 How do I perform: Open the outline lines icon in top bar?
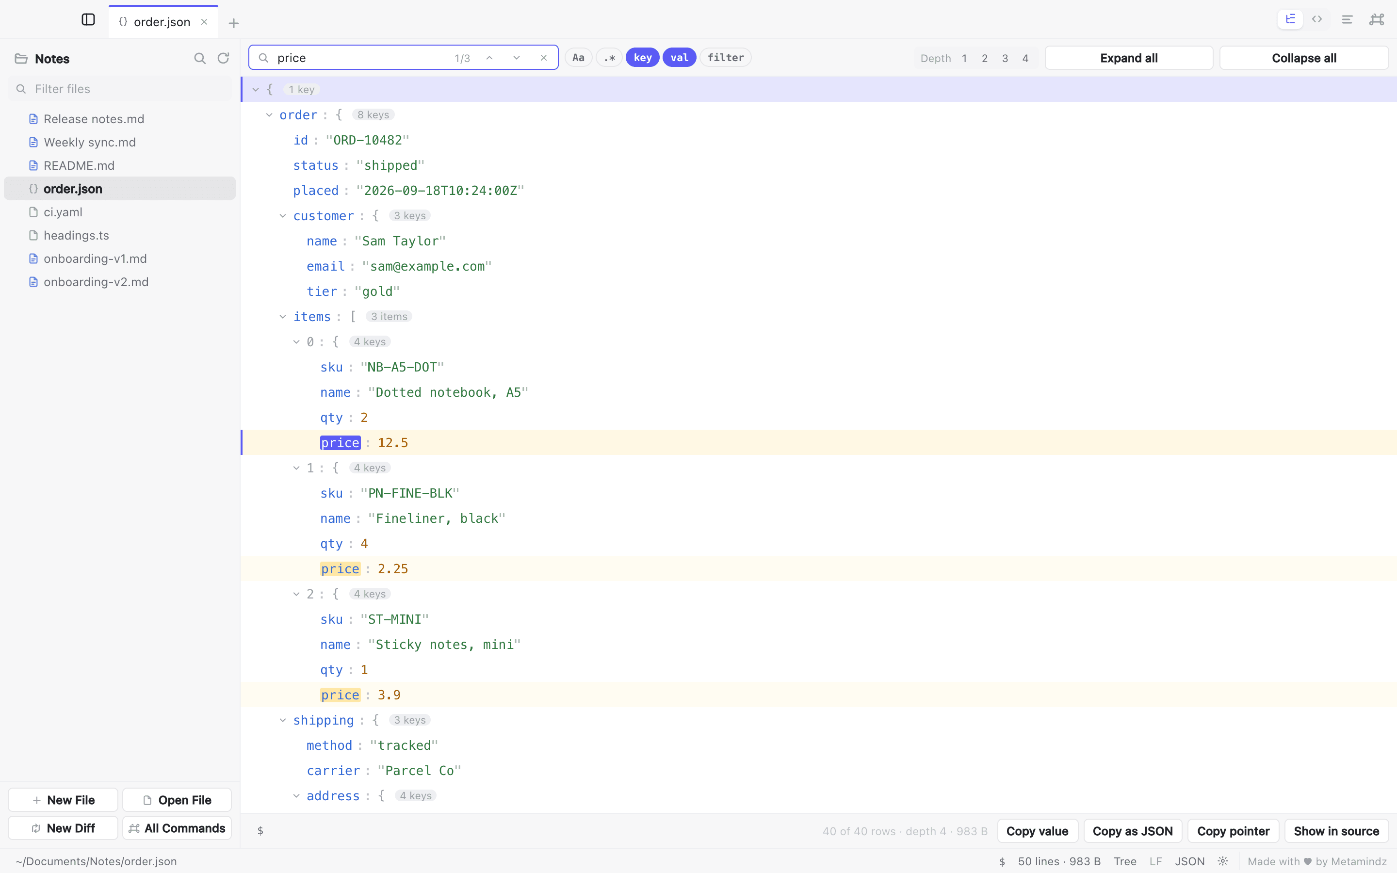pos(1348,19)
